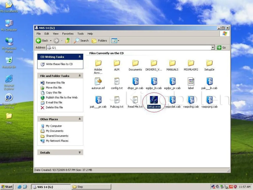Open Forward button history dropdown arrow
The height and width of the screenshot is (190, 253).
click(62, 41)
